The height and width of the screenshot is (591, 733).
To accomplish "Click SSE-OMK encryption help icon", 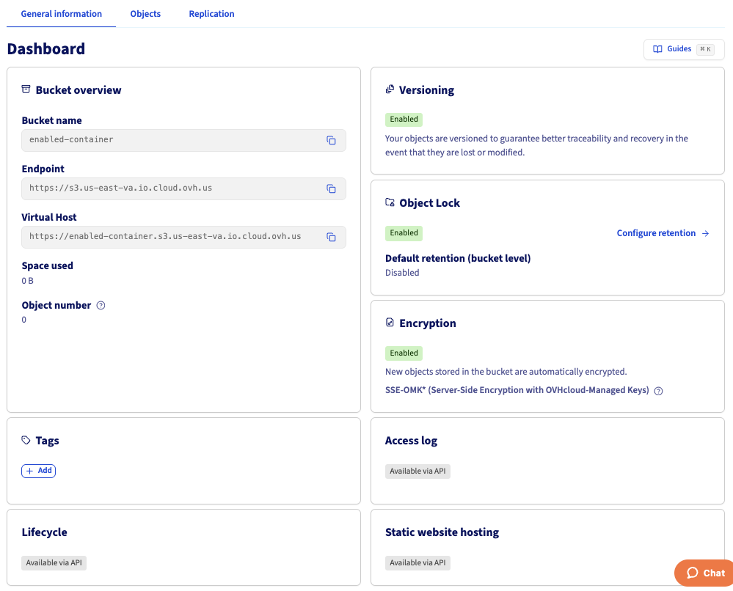I will pyautogui.click(x=658, y=391).
